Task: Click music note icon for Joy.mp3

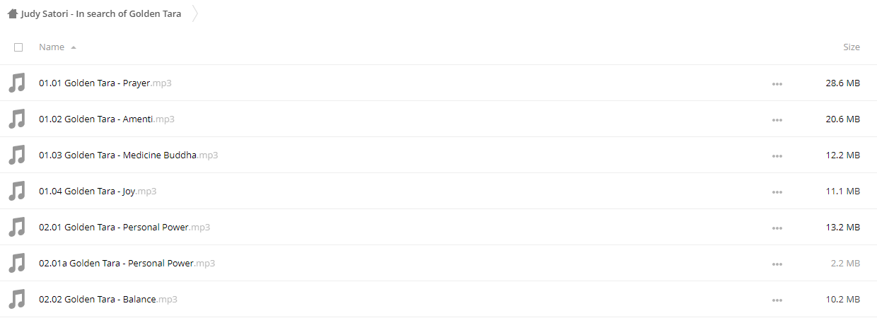Action: pos(17,191)
